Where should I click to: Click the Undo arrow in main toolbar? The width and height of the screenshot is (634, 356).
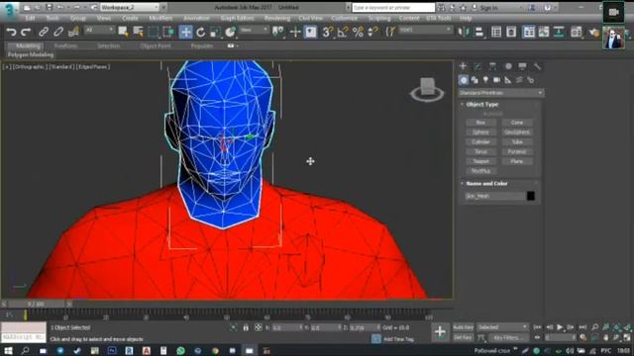point(11,32)
